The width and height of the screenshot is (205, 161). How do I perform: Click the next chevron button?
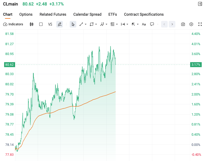point(172,24)
